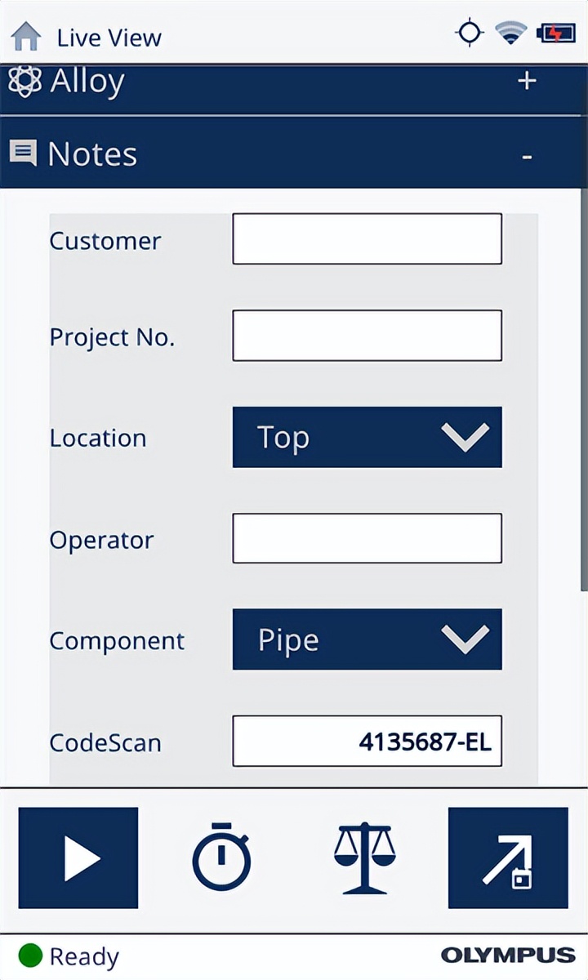
Task: Tap the export arrow icon button
Action: 508,857
